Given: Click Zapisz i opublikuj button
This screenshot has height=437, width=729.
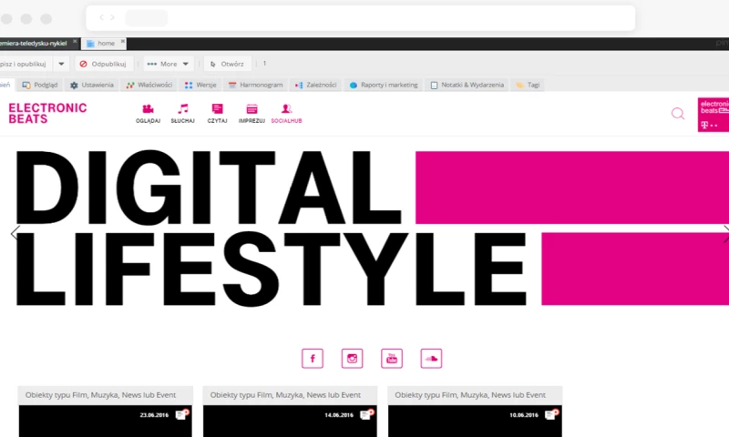Looking at the screenshot, I should 25,64.
